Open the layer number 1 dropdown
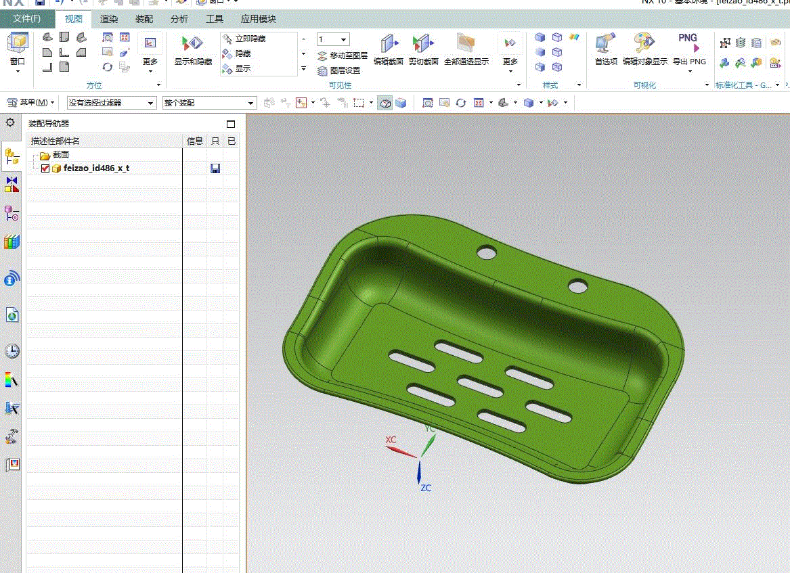The image size is (790, 573). (x=344, y=39)
